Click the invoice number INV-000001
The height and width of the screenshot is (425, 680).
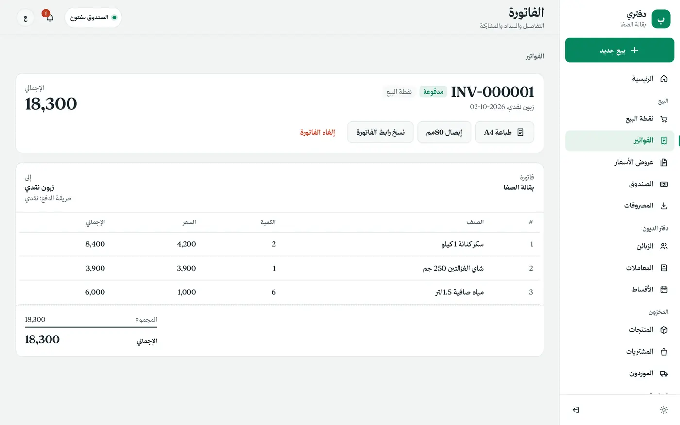493,92
